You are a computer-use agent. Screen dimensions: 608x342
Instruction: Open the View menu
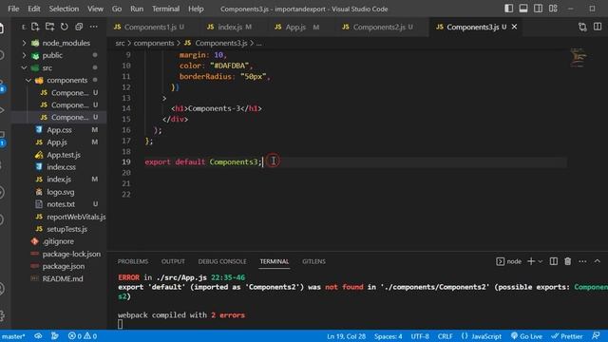(95, 9)
